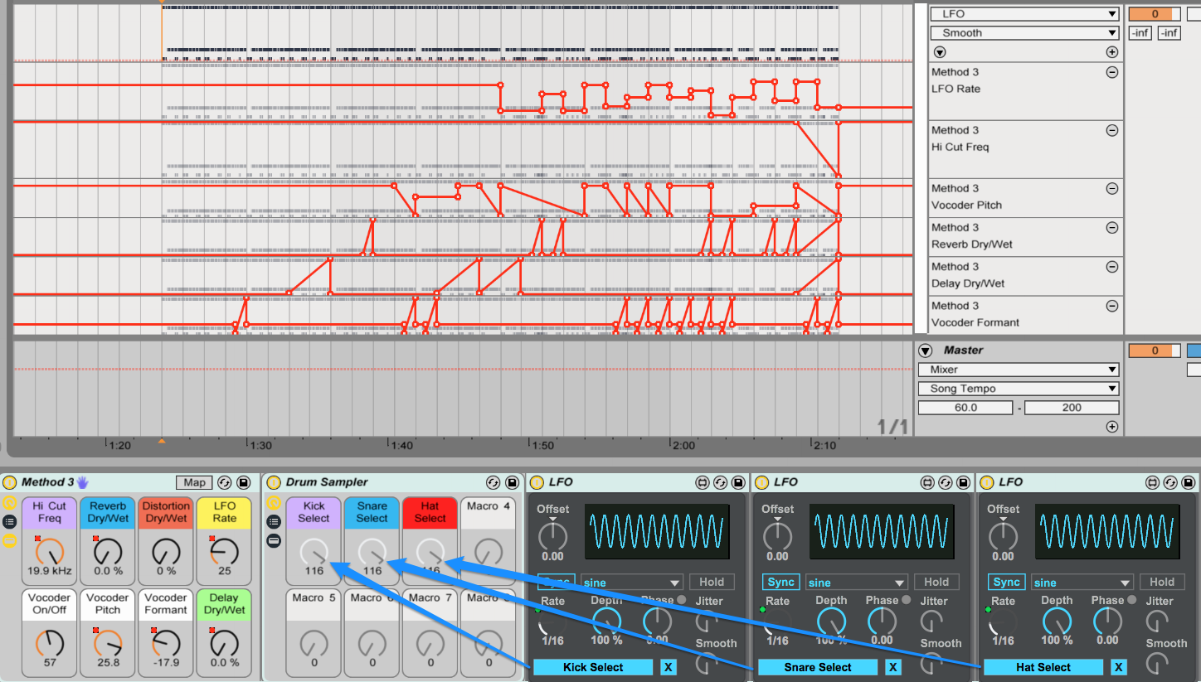Open Snare Select LFO sine waveform dropdown
The height and width of the screenshot is (682, 1201).
tap(857, 583)
